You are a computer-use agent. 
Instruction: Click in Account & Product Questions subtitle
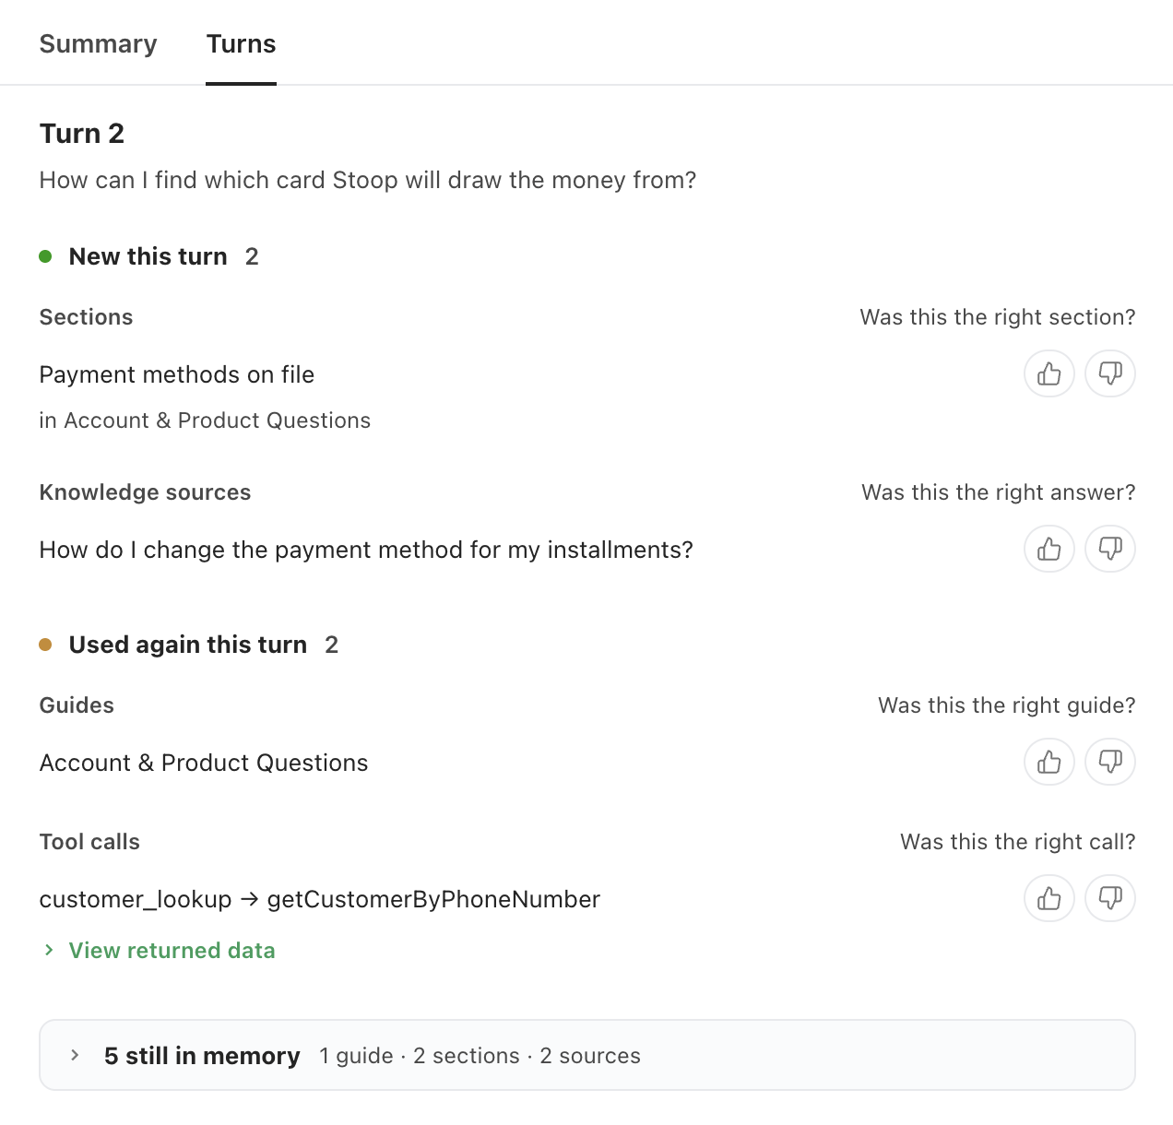205,420
